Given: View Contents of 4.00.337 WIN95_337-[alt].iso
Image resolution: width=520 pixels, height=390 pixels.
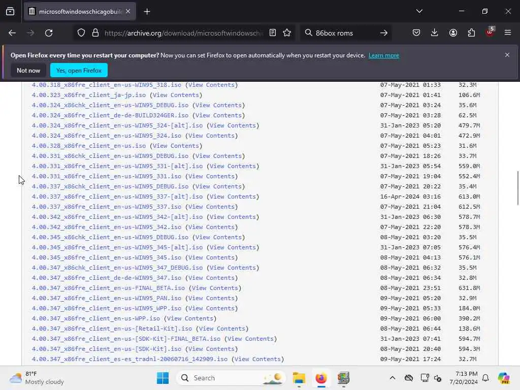Looking at the screenshot, I should (233, 197).
